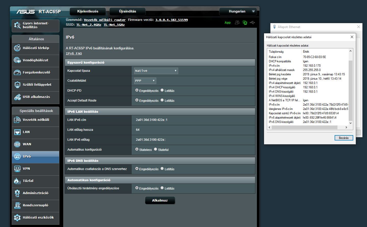Click the TL-Net_2.4GHz SSID link
367x227 pixels.
click(x=89, y=25)
